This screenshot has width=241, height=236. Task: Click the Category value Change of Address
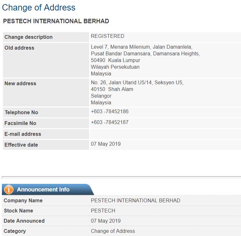113,231
